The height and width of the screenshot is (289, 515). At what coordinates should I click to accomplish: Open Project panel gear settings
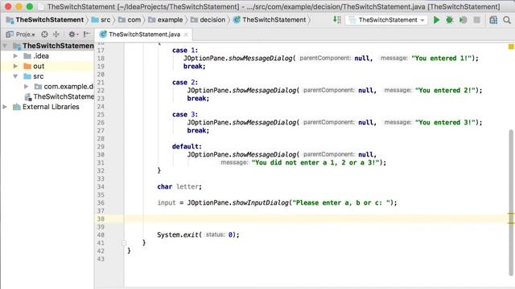coord(72,34)
